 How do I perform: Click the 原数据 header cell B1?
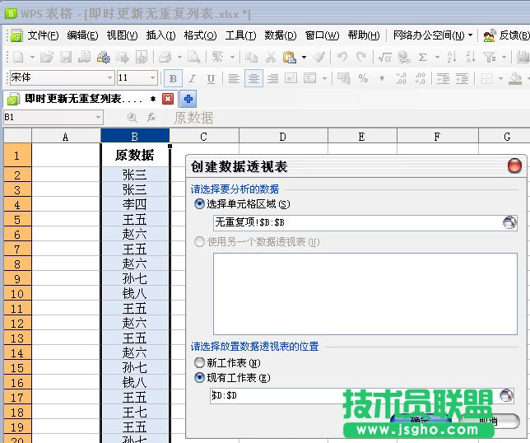click(x=135, y=155)
